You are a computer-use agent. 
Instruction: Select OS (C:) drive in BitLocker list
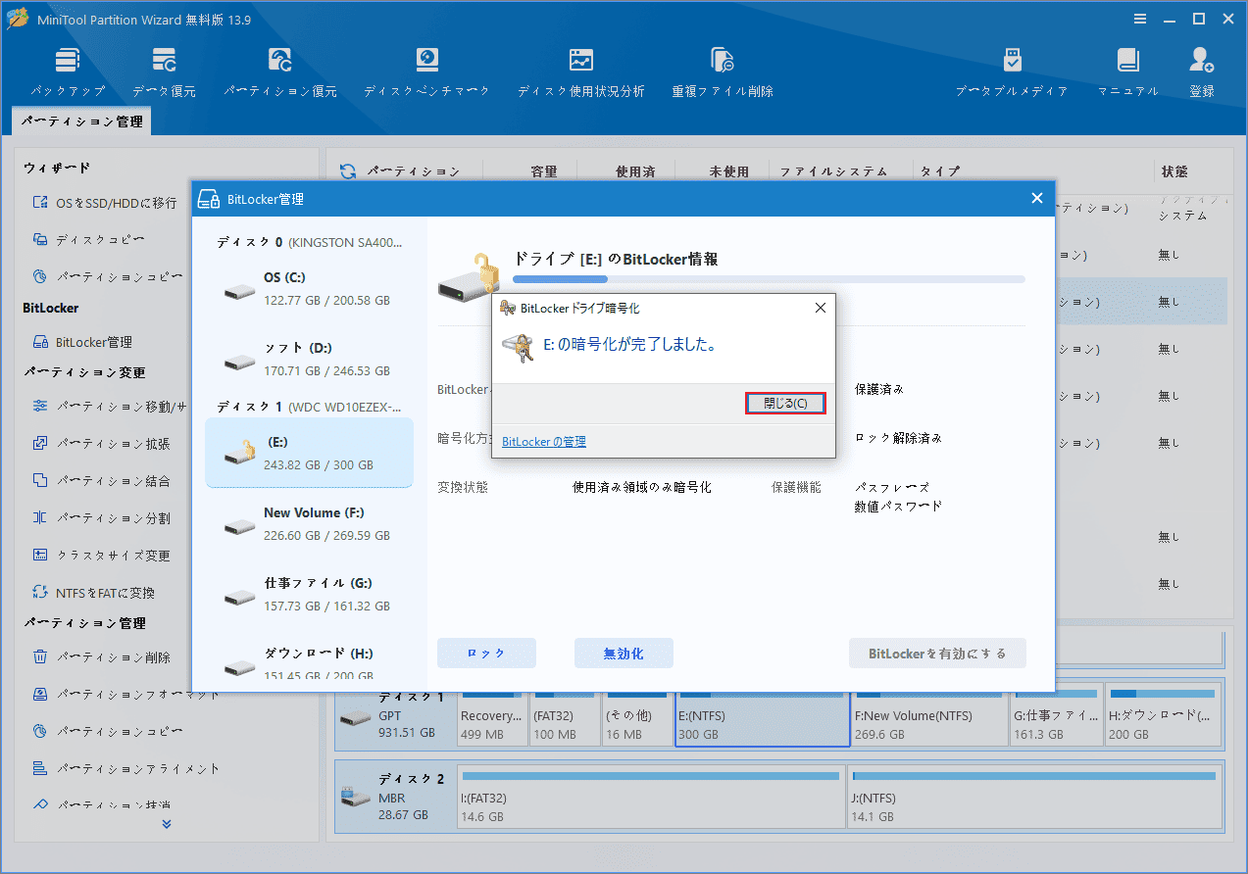[309, 289]
